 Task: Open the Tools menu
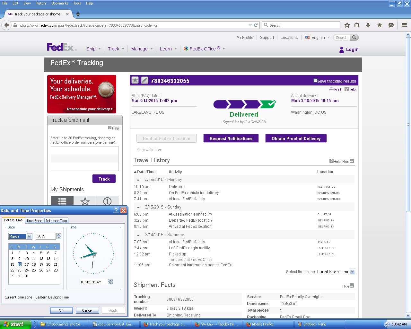pos(77,3)
